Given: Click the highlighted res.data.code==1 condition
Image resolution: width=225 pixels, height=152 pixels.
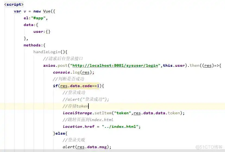Looking at the screenshot, I should 80,86.
